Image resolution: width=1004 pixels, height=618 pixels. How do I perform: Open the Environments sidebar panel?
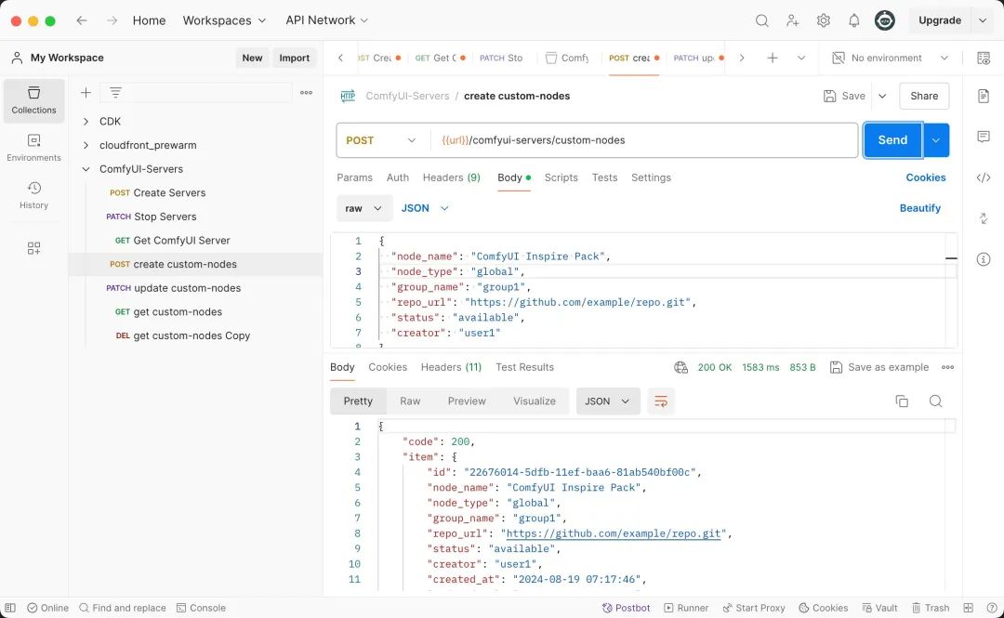[34, 148]
